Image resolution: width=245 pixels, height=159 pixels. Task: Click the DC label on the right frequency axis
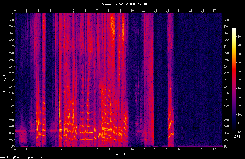tap(226, 146)
